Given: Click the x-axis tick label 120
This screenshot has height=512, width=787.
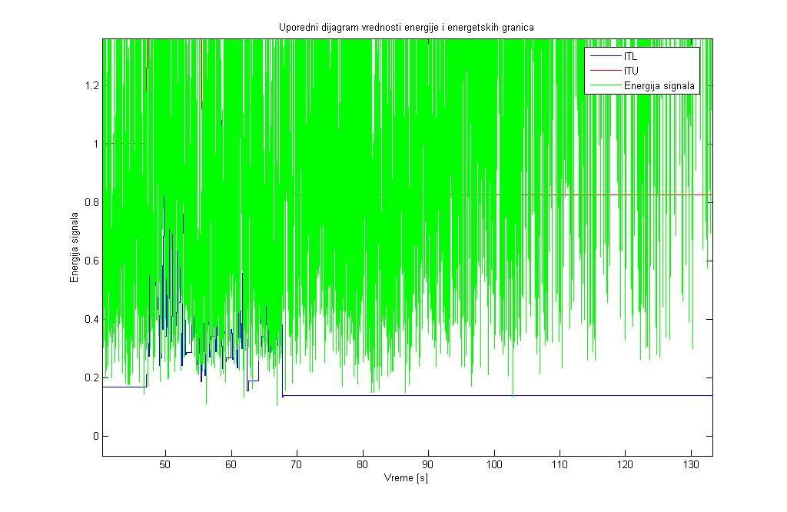Looking at the screenshot, I should pyautogui.click(x=626, y=465).
